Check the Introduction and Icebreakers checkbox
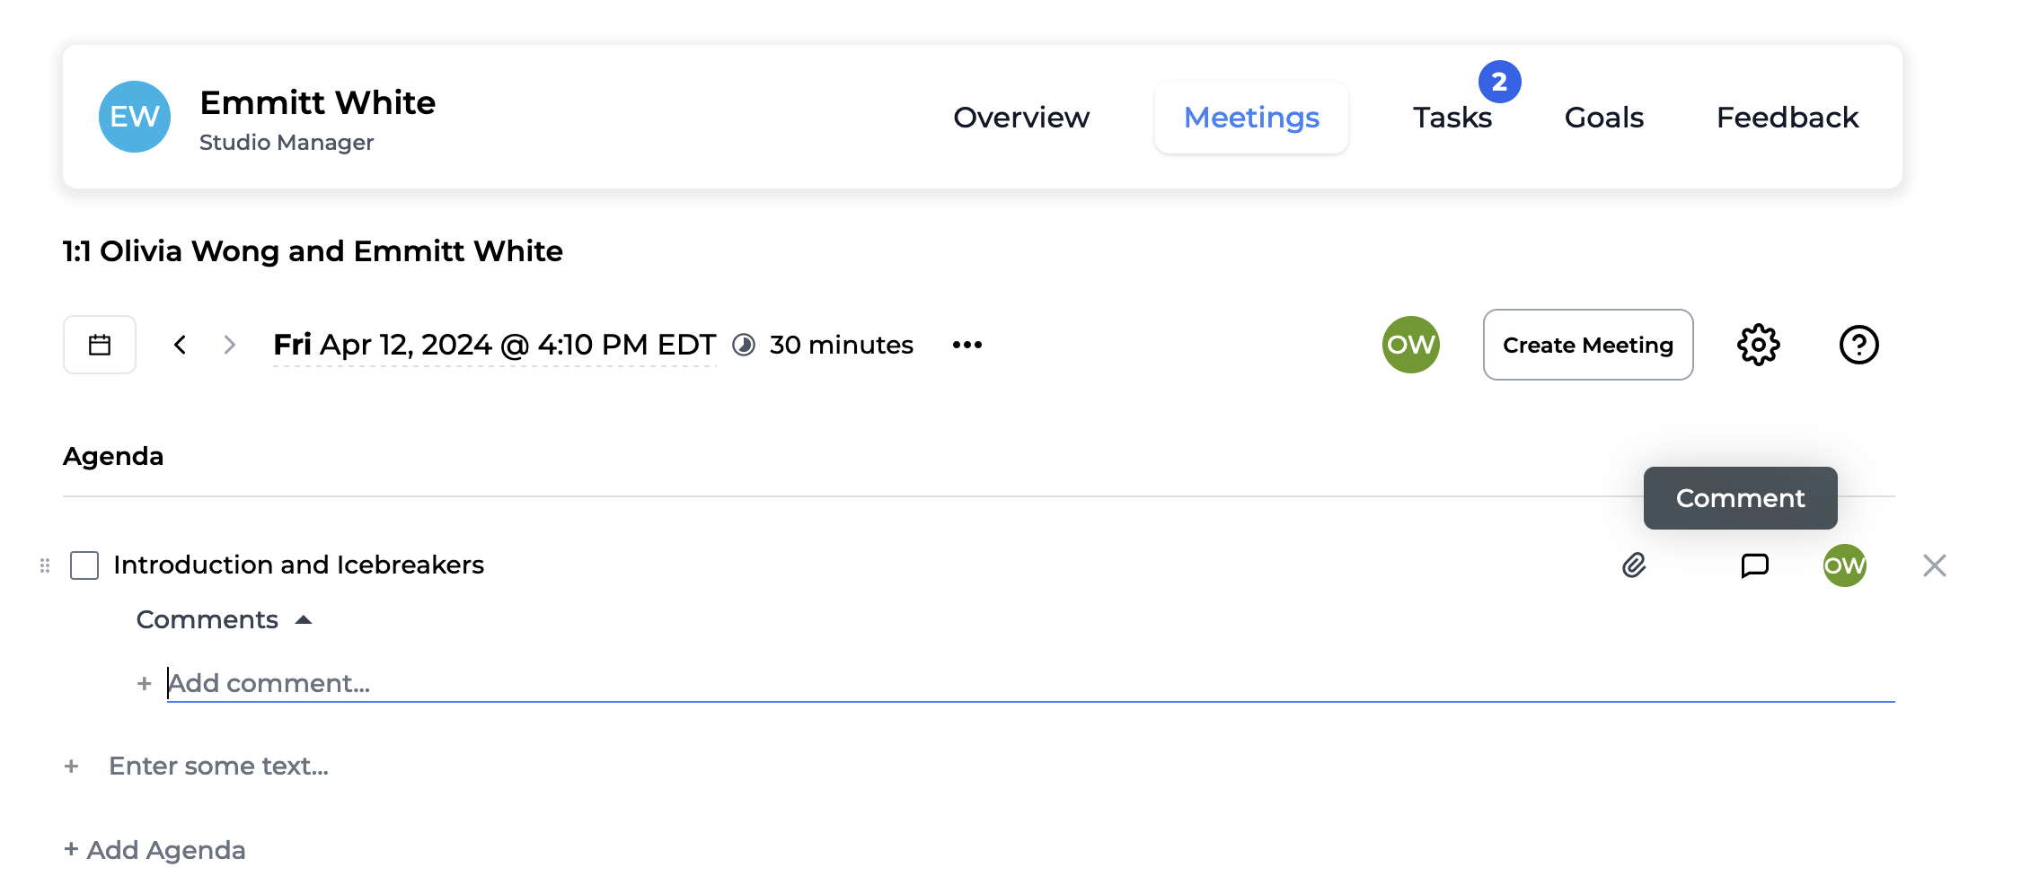The image size is (2039, 885). [x=84, y=565]
